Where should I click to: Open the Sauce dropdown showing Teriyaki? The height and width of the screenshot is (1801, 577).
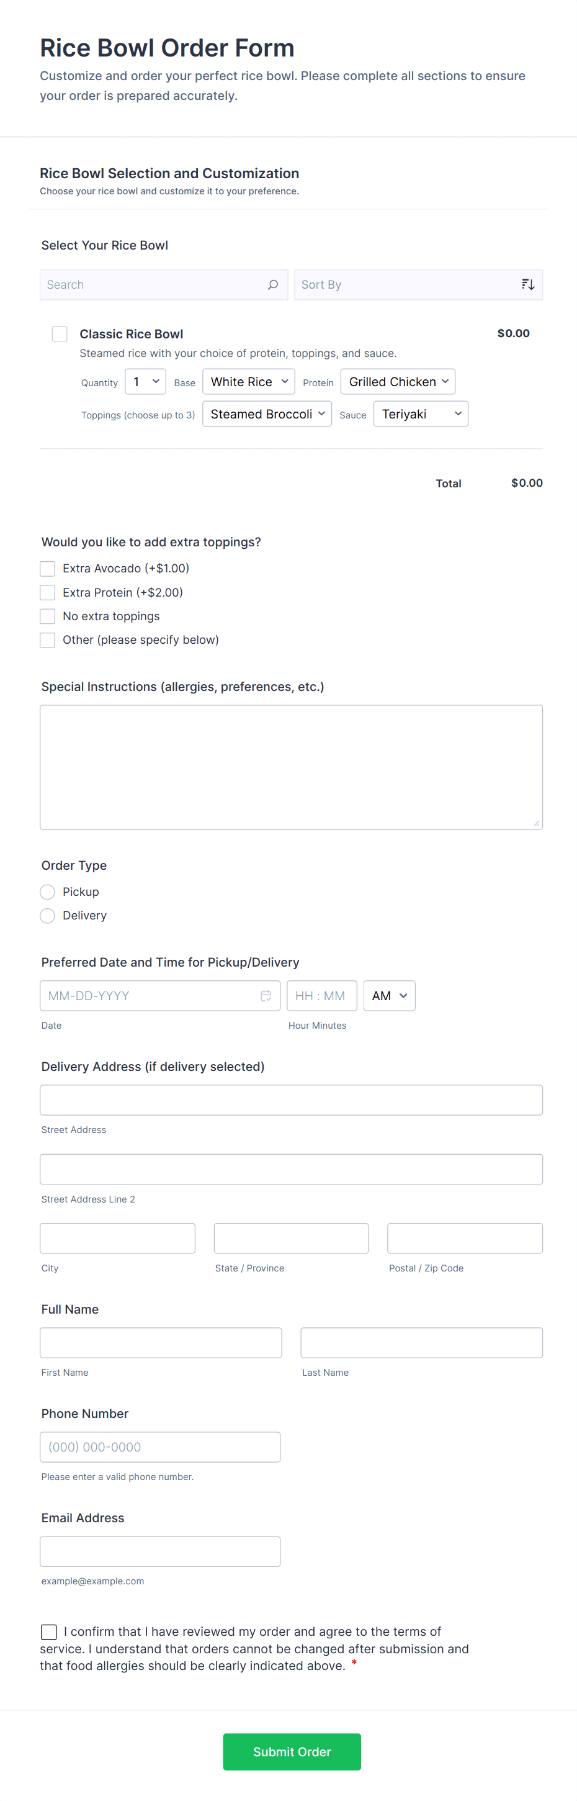[421, 414]
